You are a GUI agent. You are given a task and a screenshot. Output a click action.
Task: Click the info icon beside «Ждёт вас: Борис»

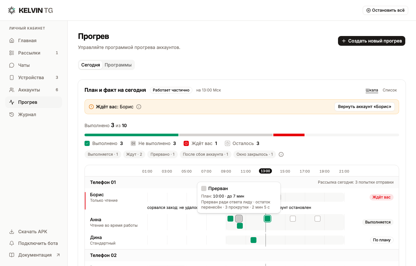[x=139, y=107]
